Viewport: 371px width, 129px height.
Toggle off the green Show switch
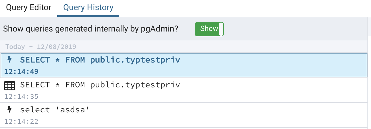point(209,29)
